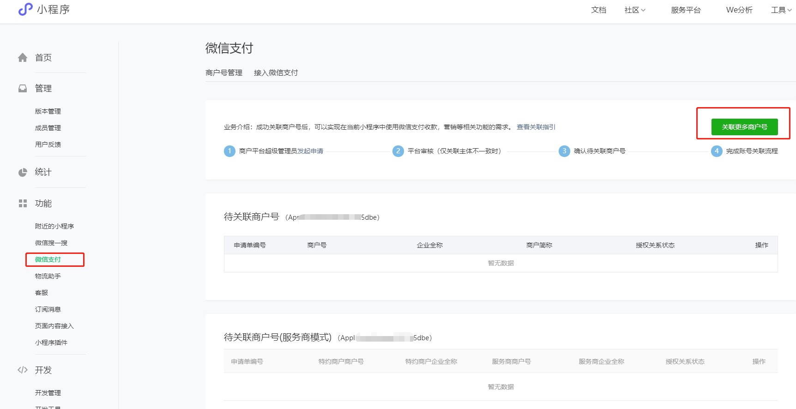Open the 查看关联指引 link
Screen dimensions: 796x409
[x=536, y=127]
